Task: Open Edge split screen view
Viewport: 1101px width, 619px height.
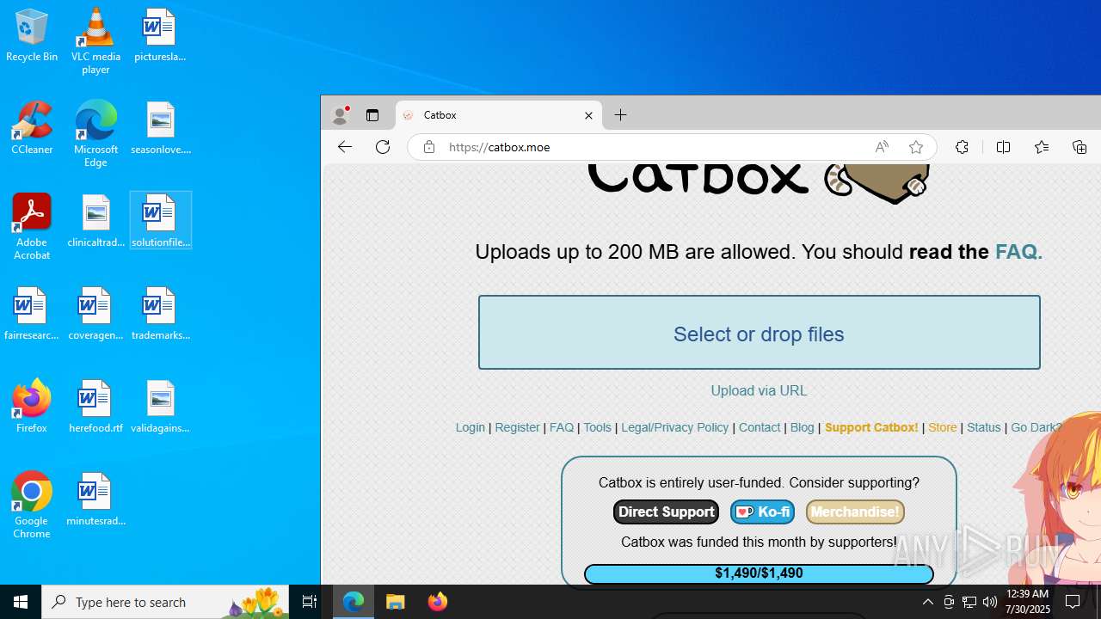Action: pos(1003,147)
